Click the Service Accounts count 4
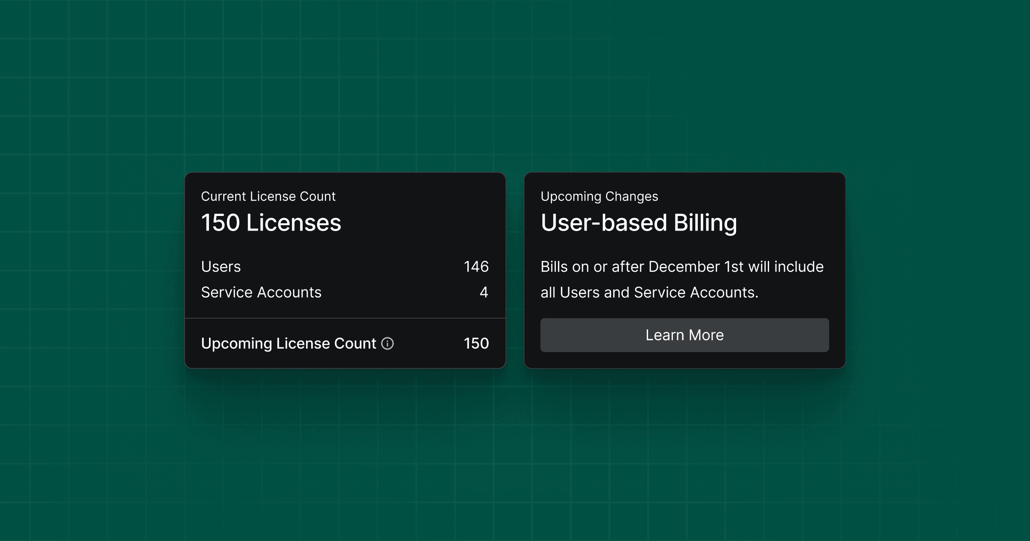 [484, 292]
